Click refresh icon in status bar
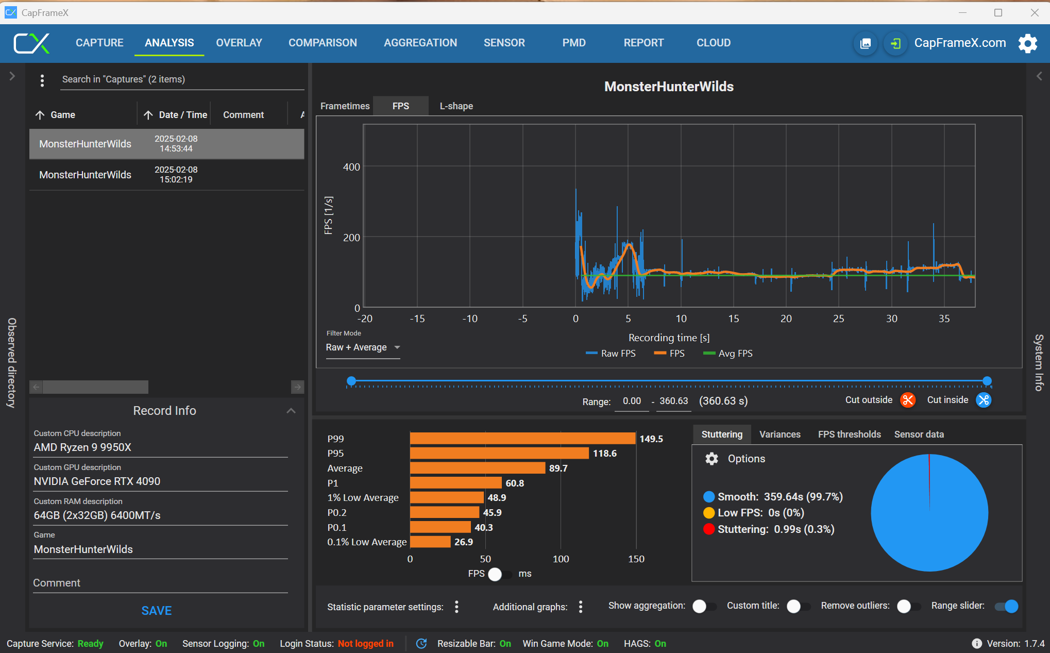Viewport: 1050px width, 653px height. click(421, 643)
